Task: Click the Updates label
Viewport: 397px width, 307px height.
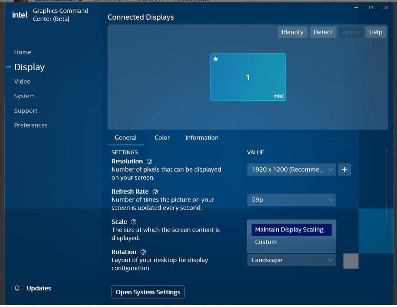Action: coord(39,288)
